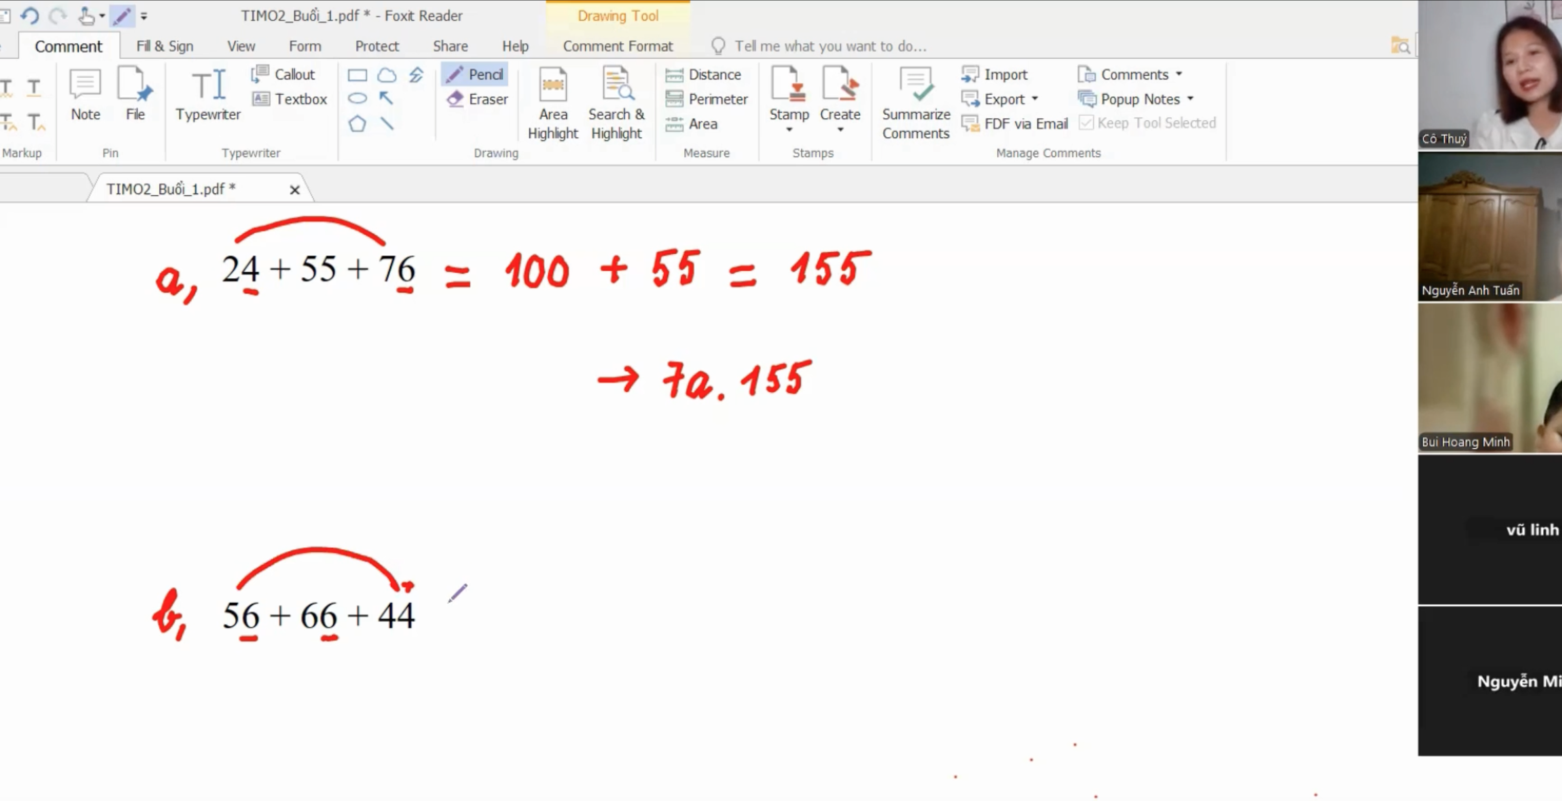Pick the Rectangle shape tool
Image resolution: width=1562 pixels, height=801 pixels.
pos(357,75)
